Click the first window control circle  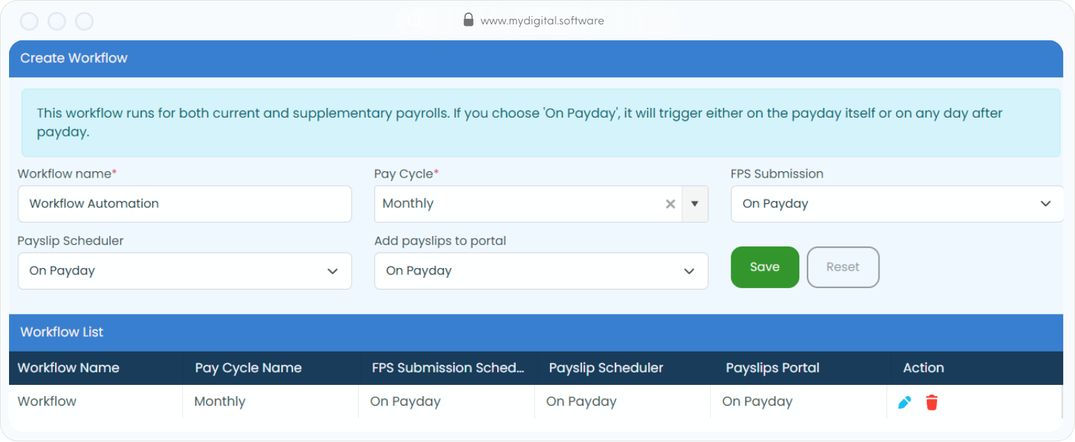pyautogui.click(x=29, y=22)
